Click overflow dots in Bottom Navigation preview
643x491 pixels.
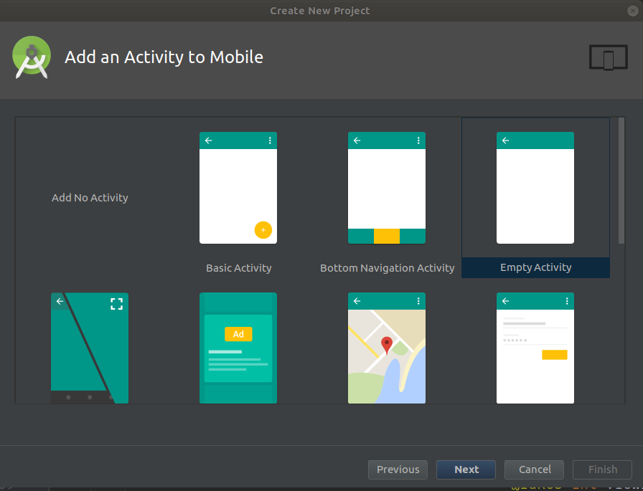point(418,140)
